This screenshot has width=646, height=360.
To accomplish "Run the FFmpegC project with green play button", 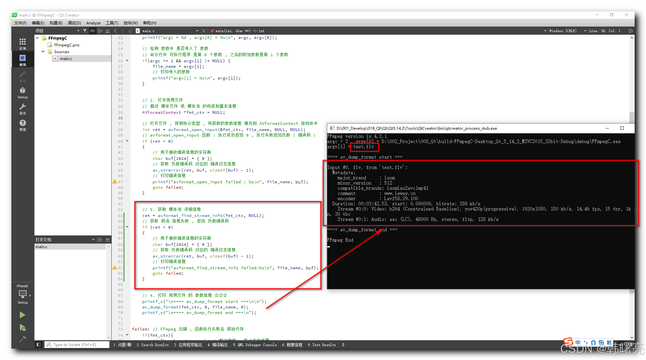I will pos(22,315).
